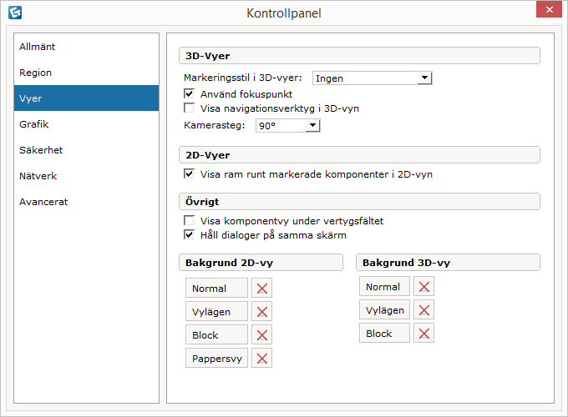Click red X next to Vylägen in Bakgrund 3D-vy
The image size is (568, 417).
[x=424, y=310]
